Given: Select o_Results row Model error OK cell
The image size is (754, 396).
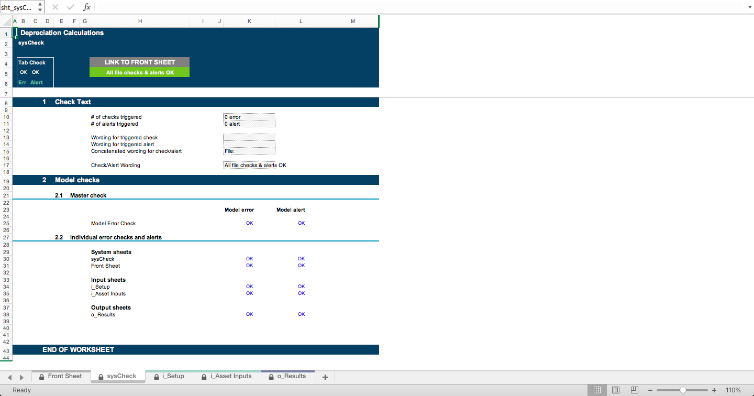Looking at the screenshot, I should (x=249, y=314).
